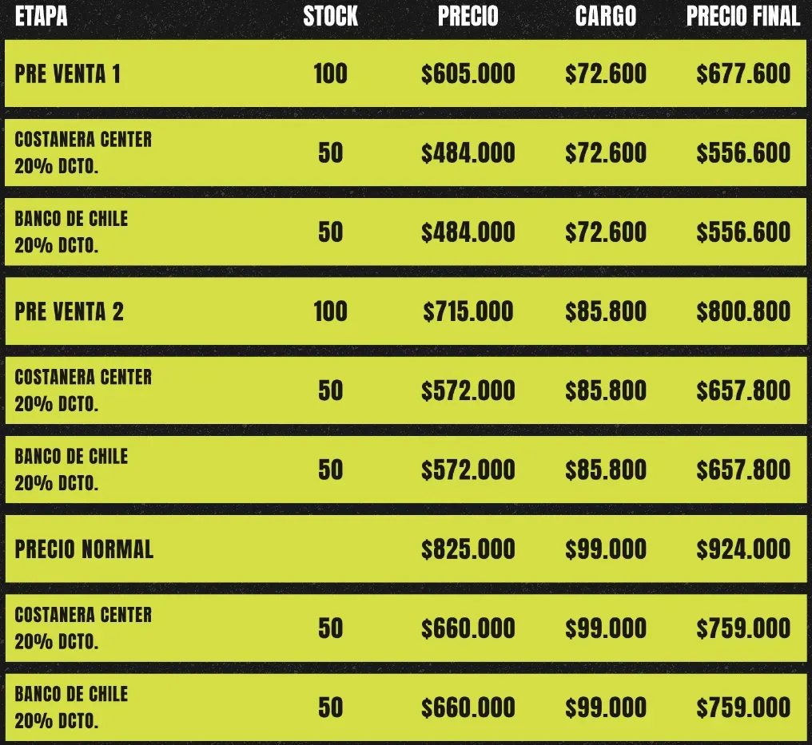Select Banco de Chile label priced at $572.000

(x=71, y=469)
